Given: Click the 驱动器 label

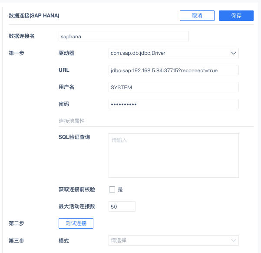Looking at the screenshot, I should (66, 53).
